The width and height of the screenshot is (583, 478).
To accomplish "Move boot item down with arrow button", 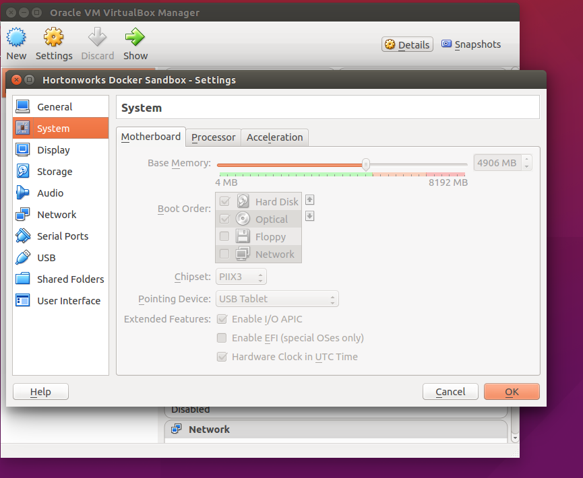I will [310, 216].
